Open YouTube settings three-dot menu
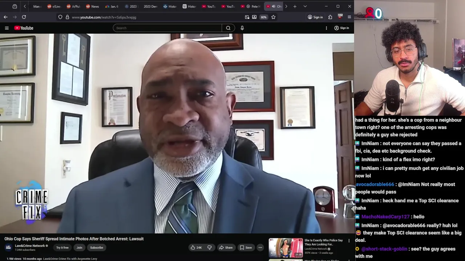Viewport: 465px width, 261px height. click(326, 28)
